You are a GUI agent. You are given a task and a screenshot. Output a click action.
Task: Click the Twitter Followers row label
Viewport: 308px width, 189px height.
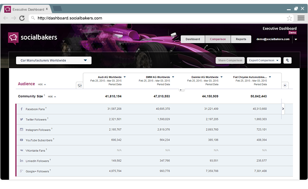pos(36,120)
